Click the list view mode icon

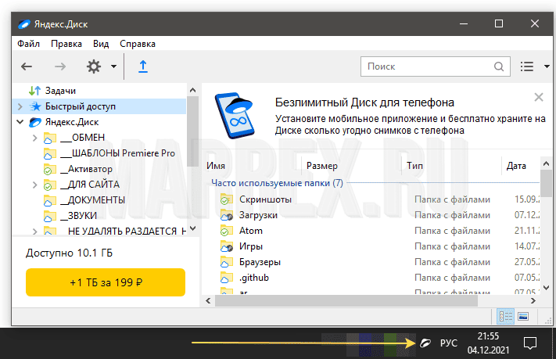pos(527,66)
